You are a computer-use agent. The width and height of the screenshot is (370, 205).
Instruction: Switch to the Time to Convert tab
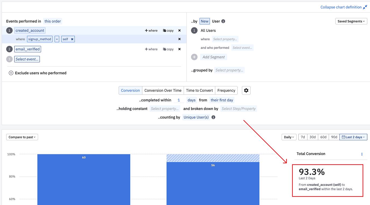point(199,90)
